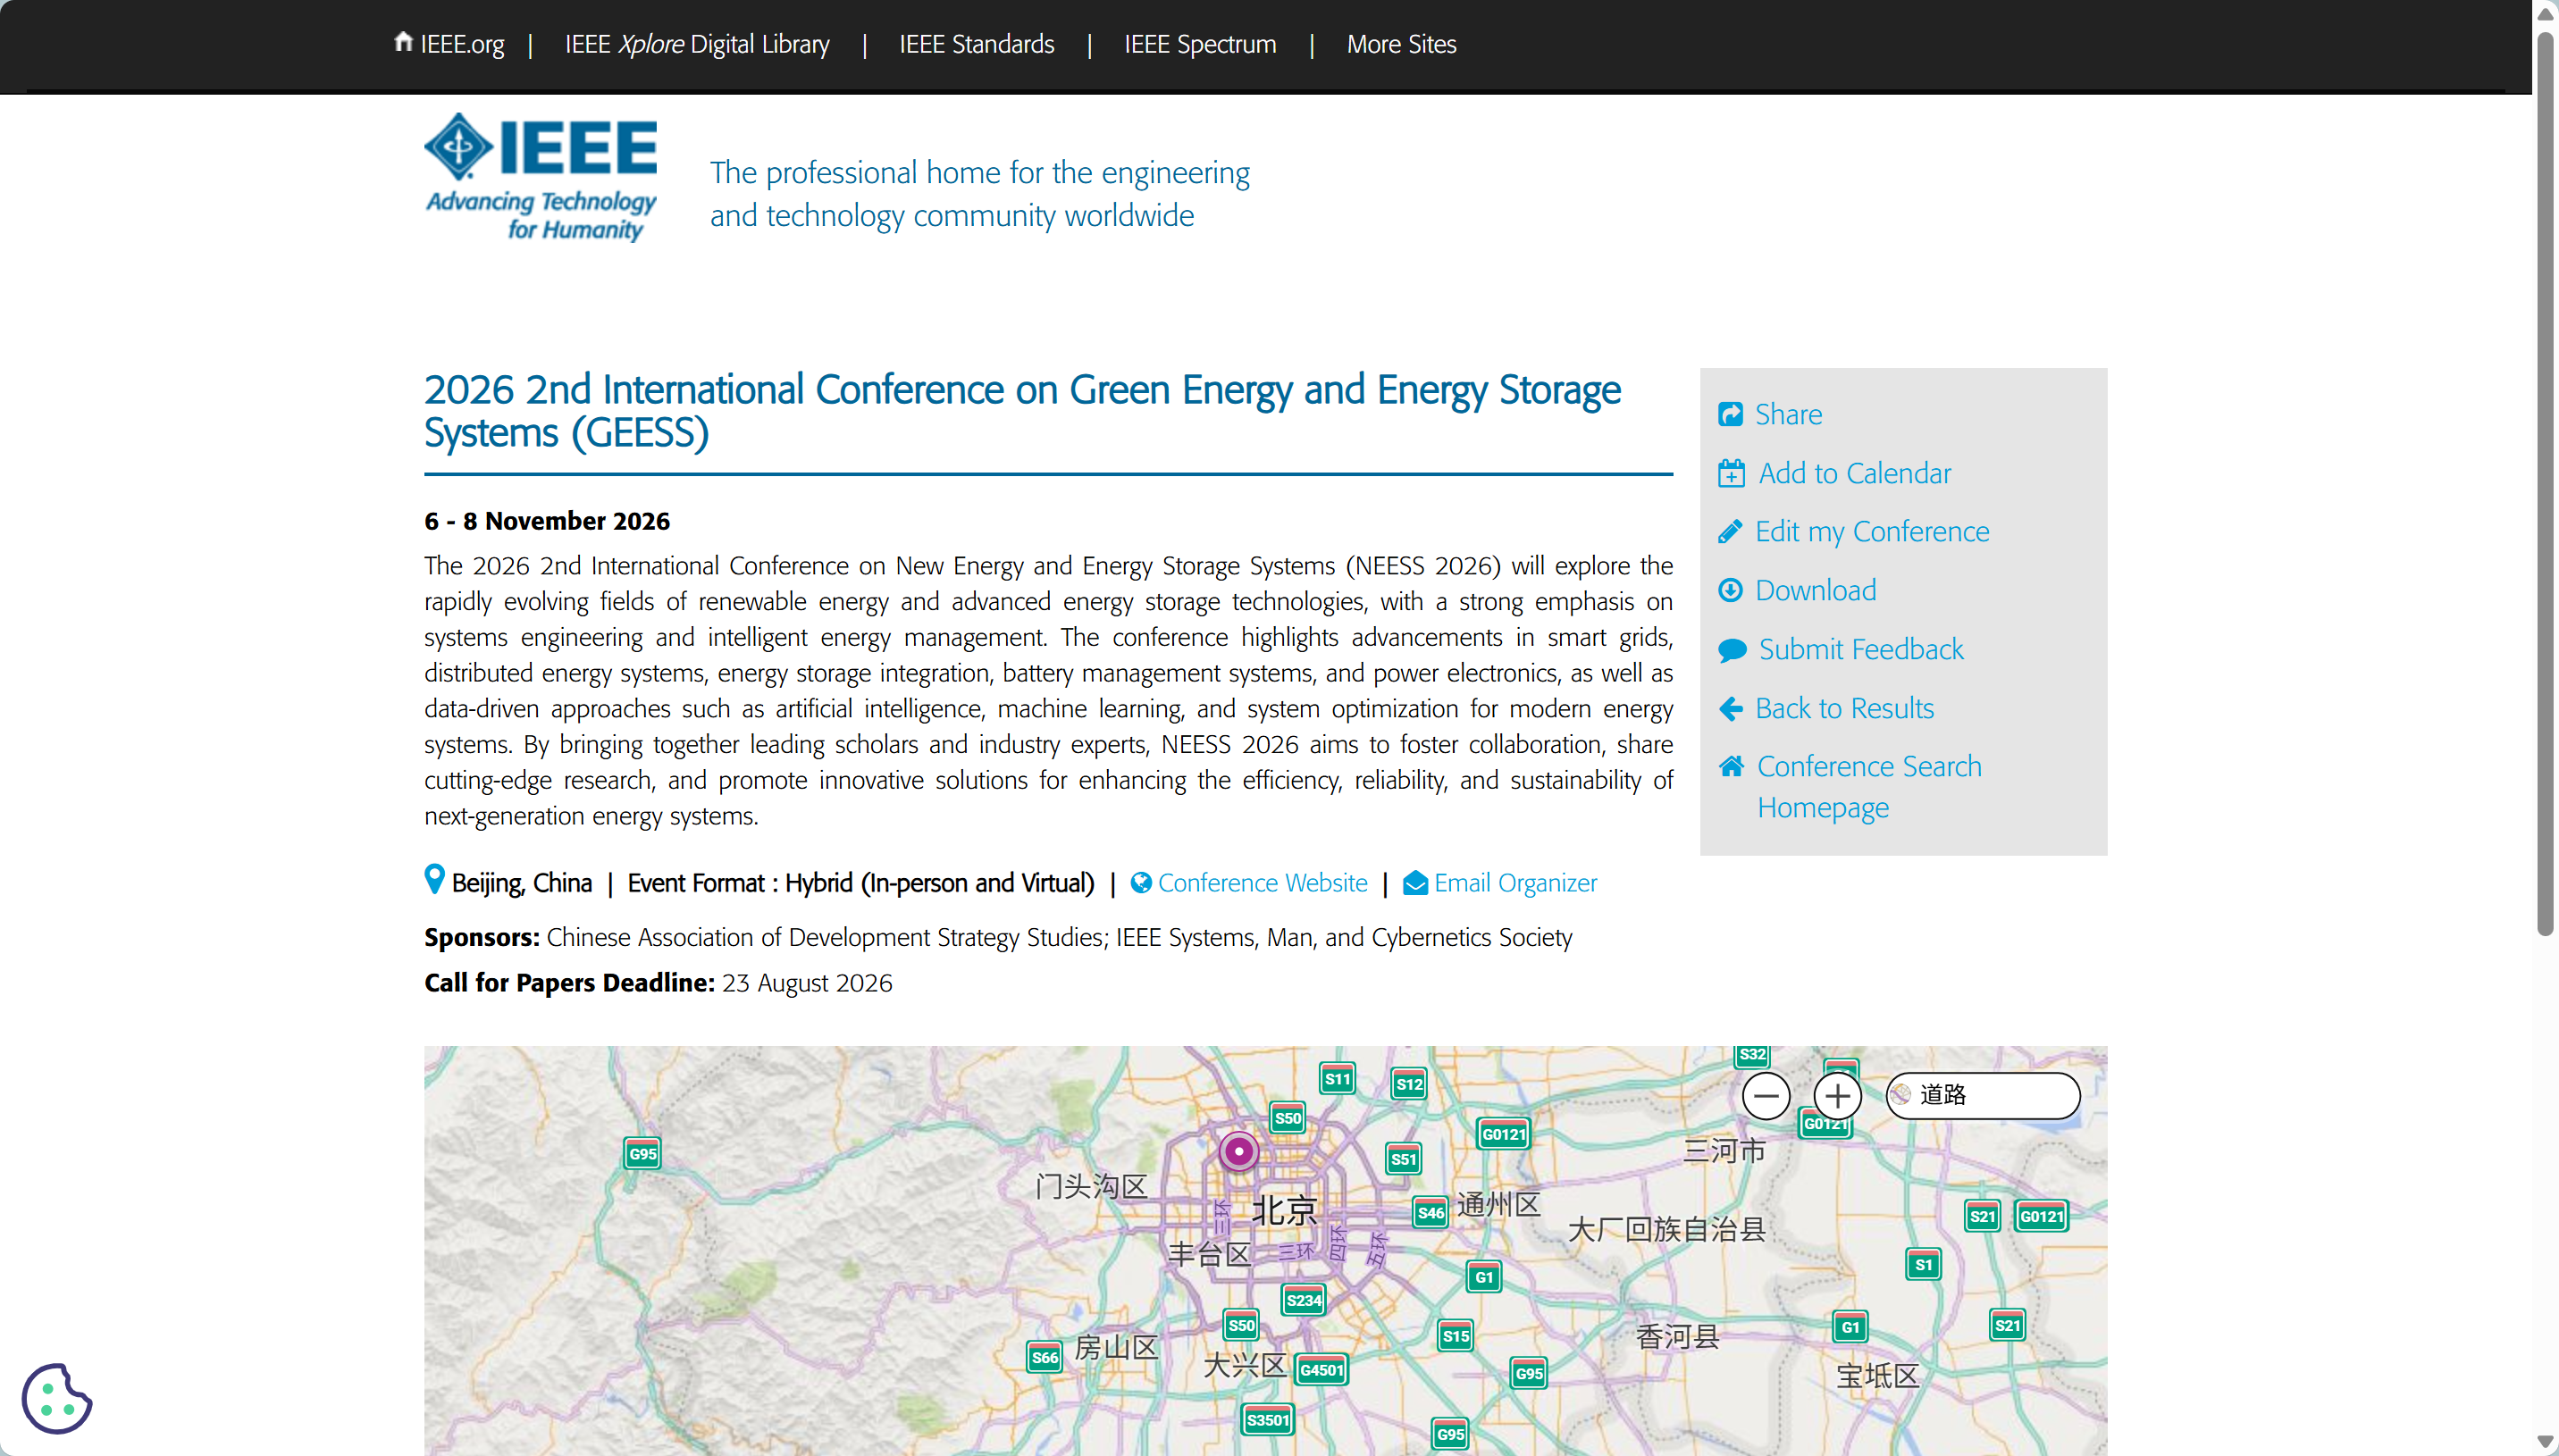This screenshot has width=2559, height=1456.
Task: Click the G95 highway badge at map left
Action: pyautogui.click(x=642, y=1153)
